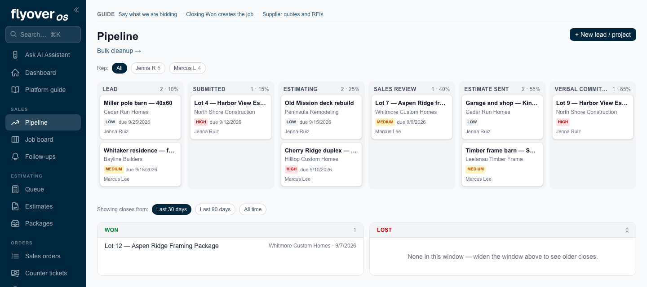Open the Cherry Ridge duplex card
Screen dimensions: 647x287
tap(321, 164)
